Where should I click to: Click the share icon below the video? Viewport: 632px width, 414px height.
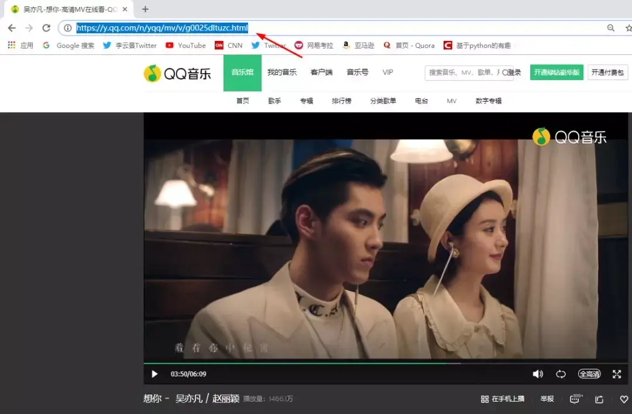point(599,399)
